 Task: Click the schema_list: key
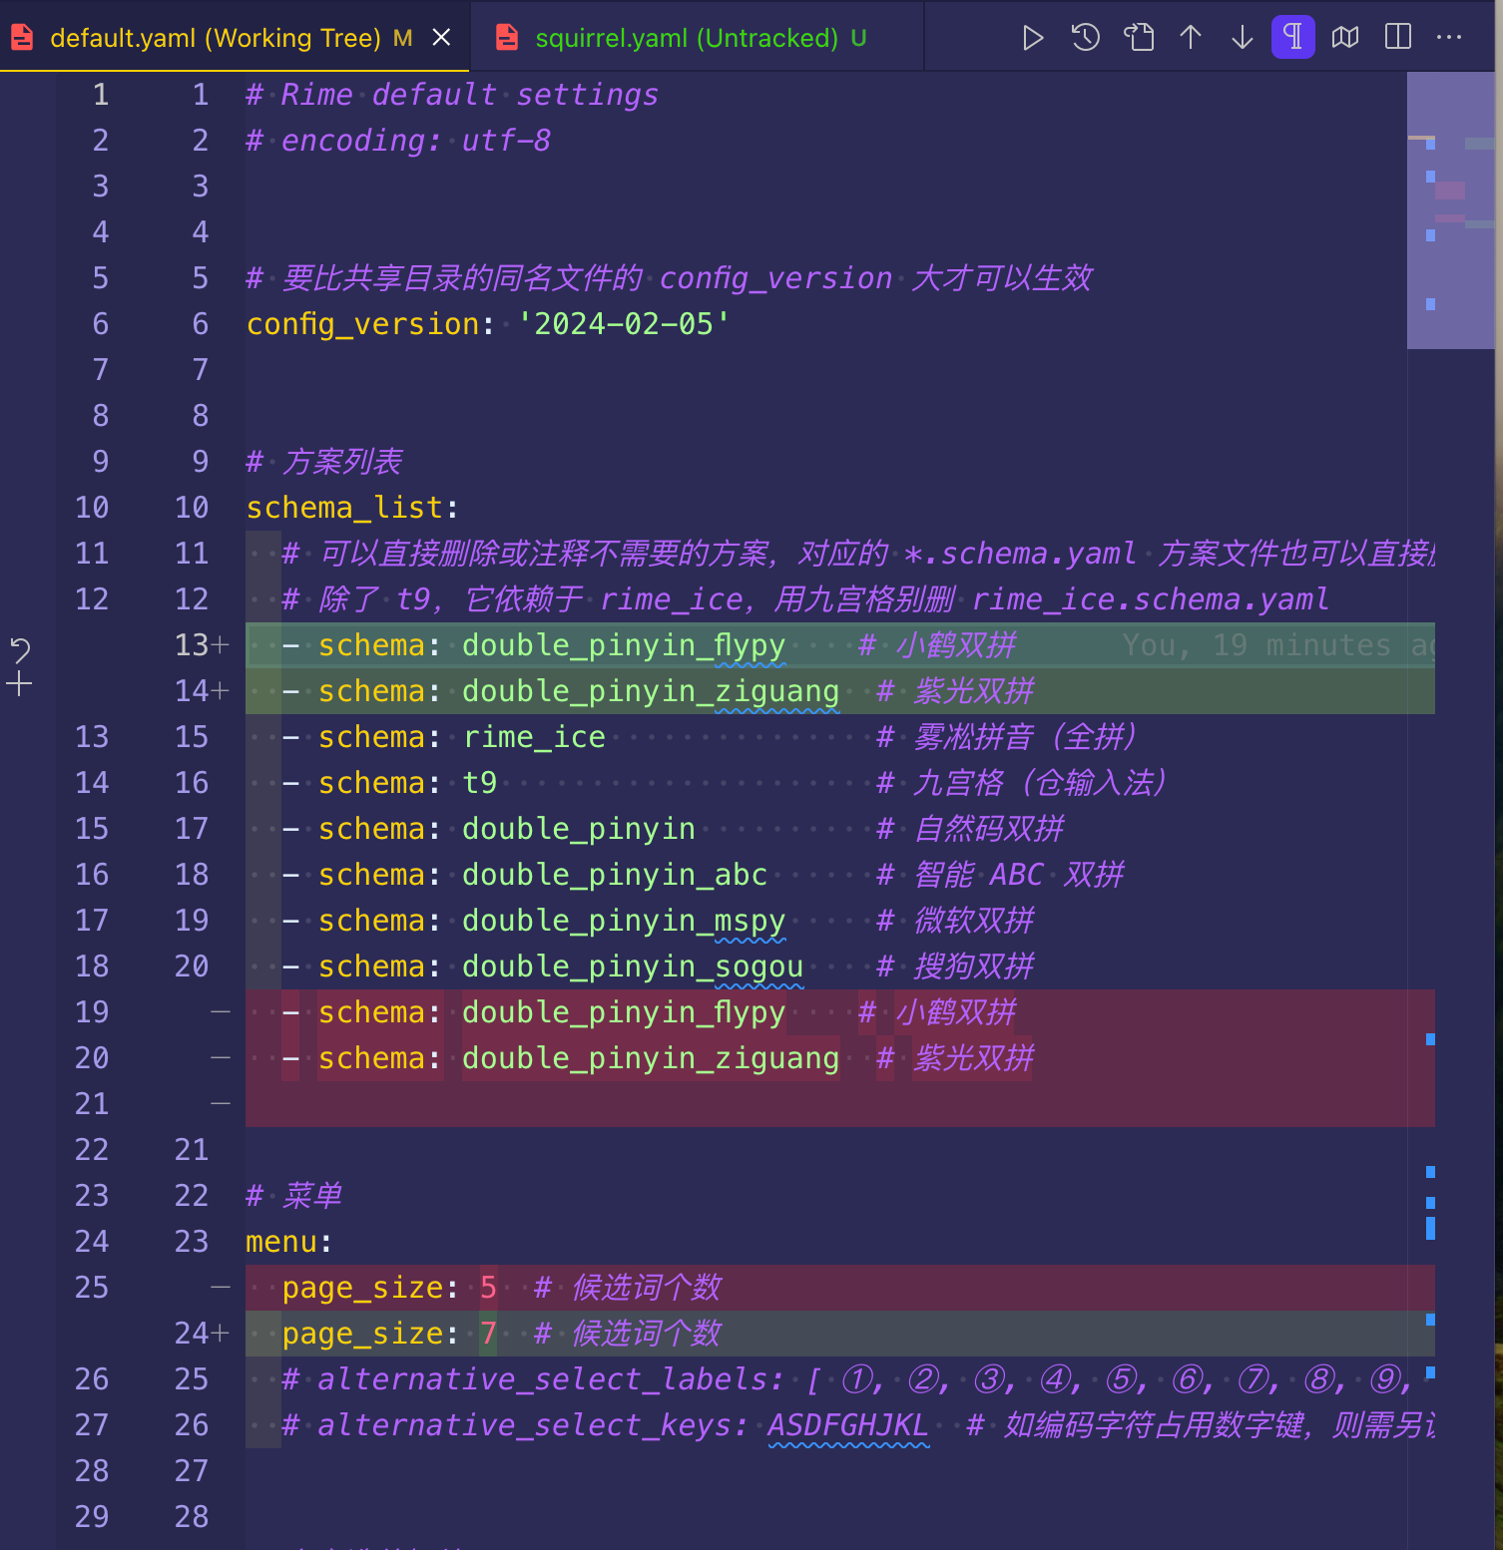coord(352,508)
